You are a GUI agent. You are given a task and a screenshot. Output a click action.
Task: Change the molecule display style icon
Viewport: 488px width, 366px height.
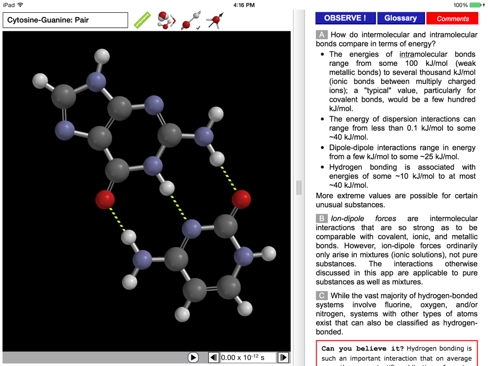pos(166,20)
